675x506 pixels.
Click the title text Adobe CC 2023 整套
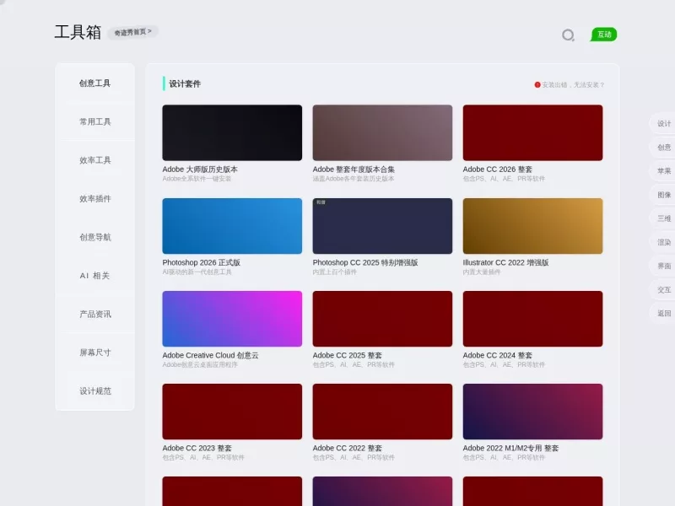(197, 449)
